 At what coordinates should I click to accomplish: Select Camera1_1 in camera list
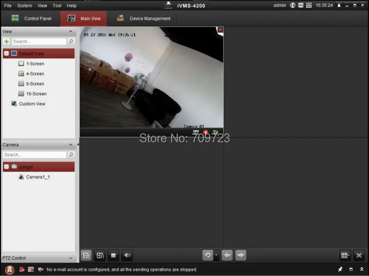(38, 177)
